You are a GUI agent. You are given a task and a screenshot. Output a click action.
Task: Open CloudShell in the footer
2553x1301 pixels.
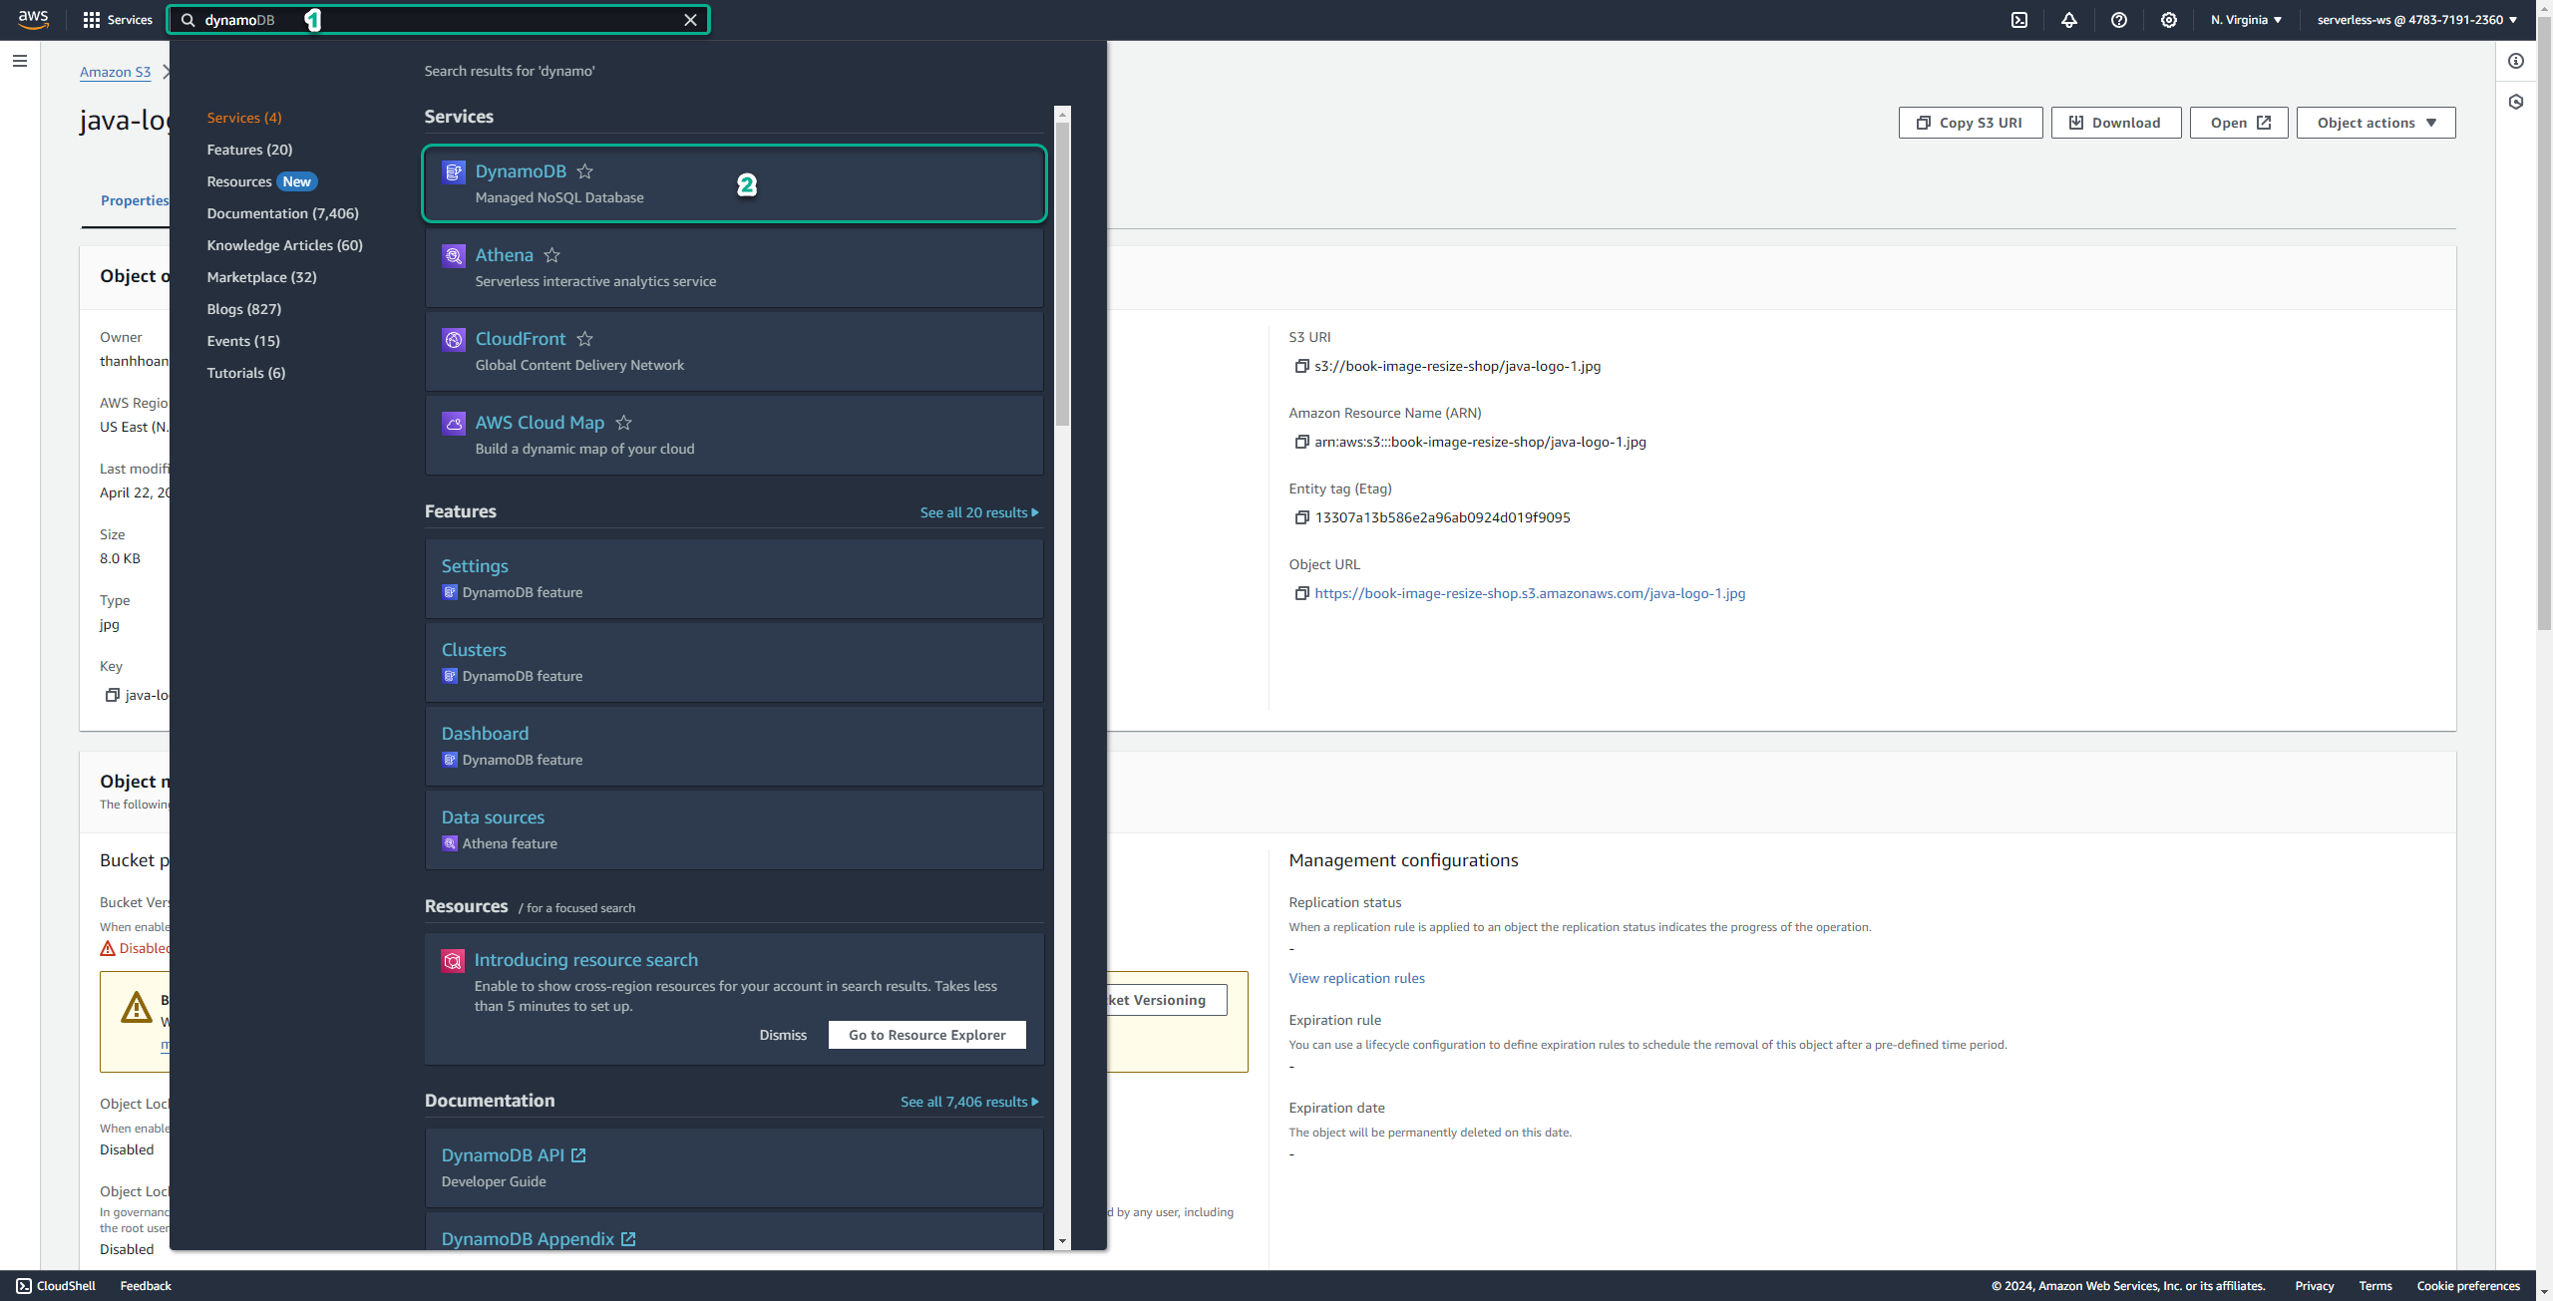[56, 1286]
